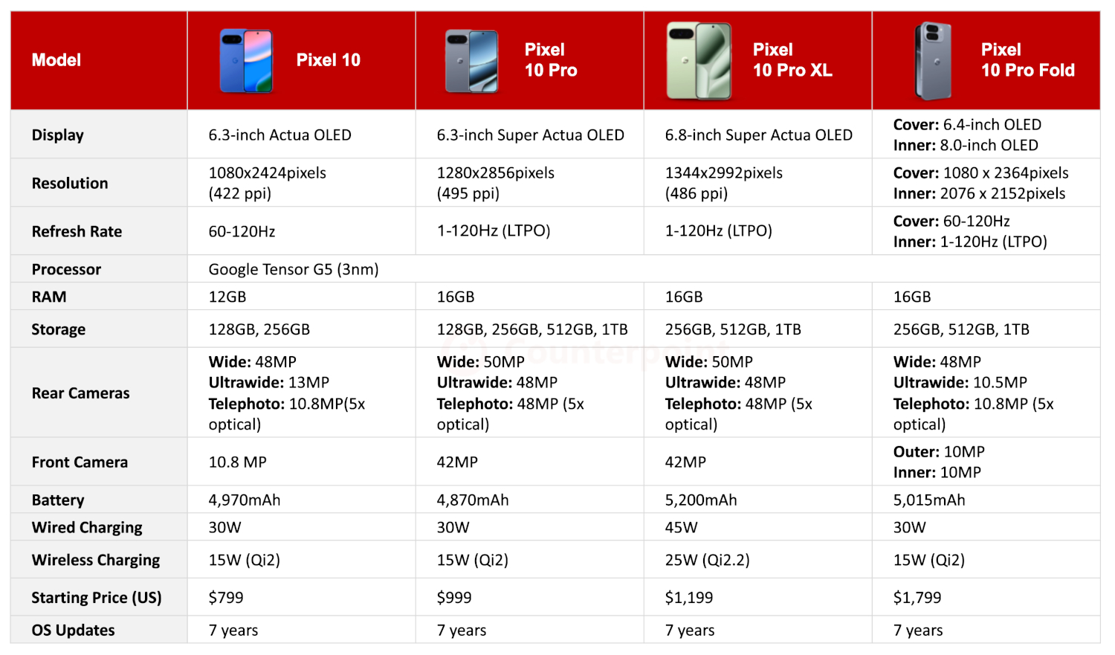1115x655 pixels.
Task: Click the Display row label
Action: (58, 135)
